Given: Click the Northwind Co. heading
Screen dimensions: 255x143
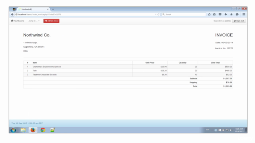Looking at the screenshot, I should point(37,35).
